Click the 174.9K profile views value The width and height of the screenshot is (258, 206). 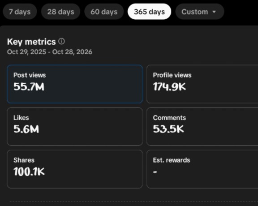tap(169, 86)
